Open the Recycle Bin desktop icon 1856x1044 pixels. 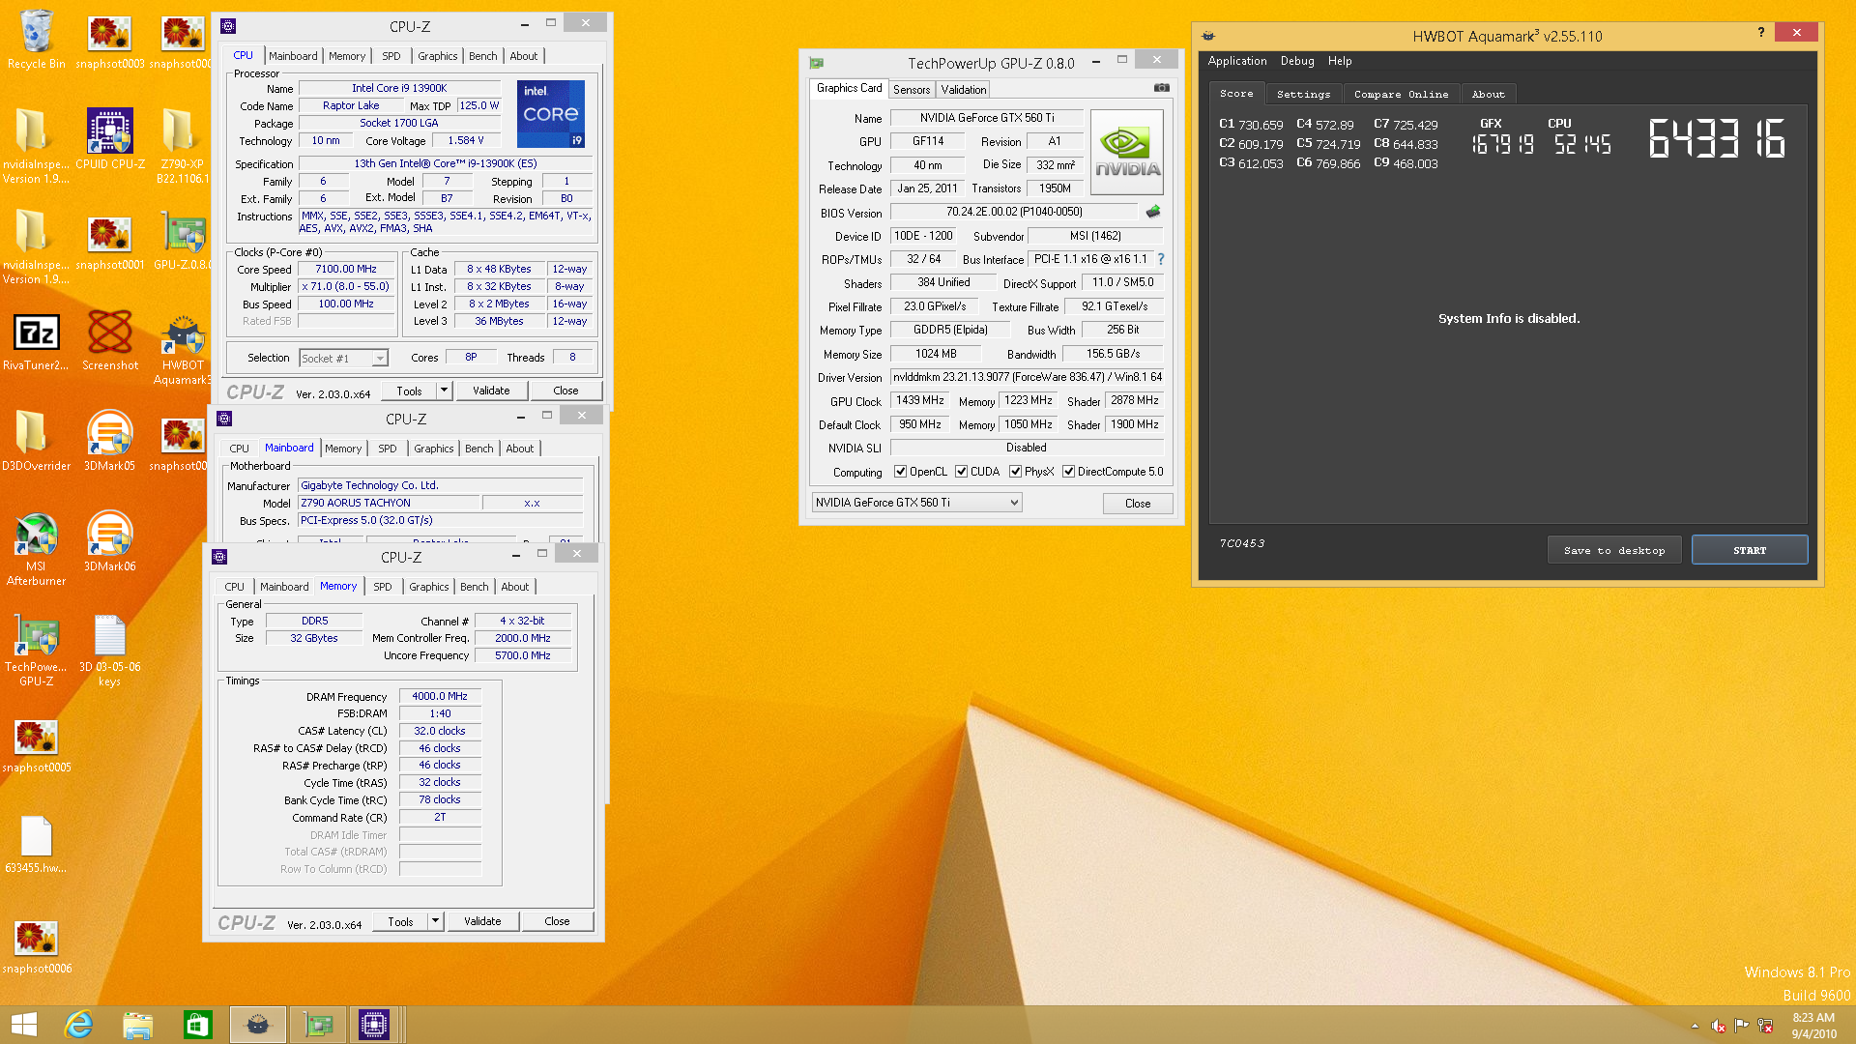click(x=36, y=39)
